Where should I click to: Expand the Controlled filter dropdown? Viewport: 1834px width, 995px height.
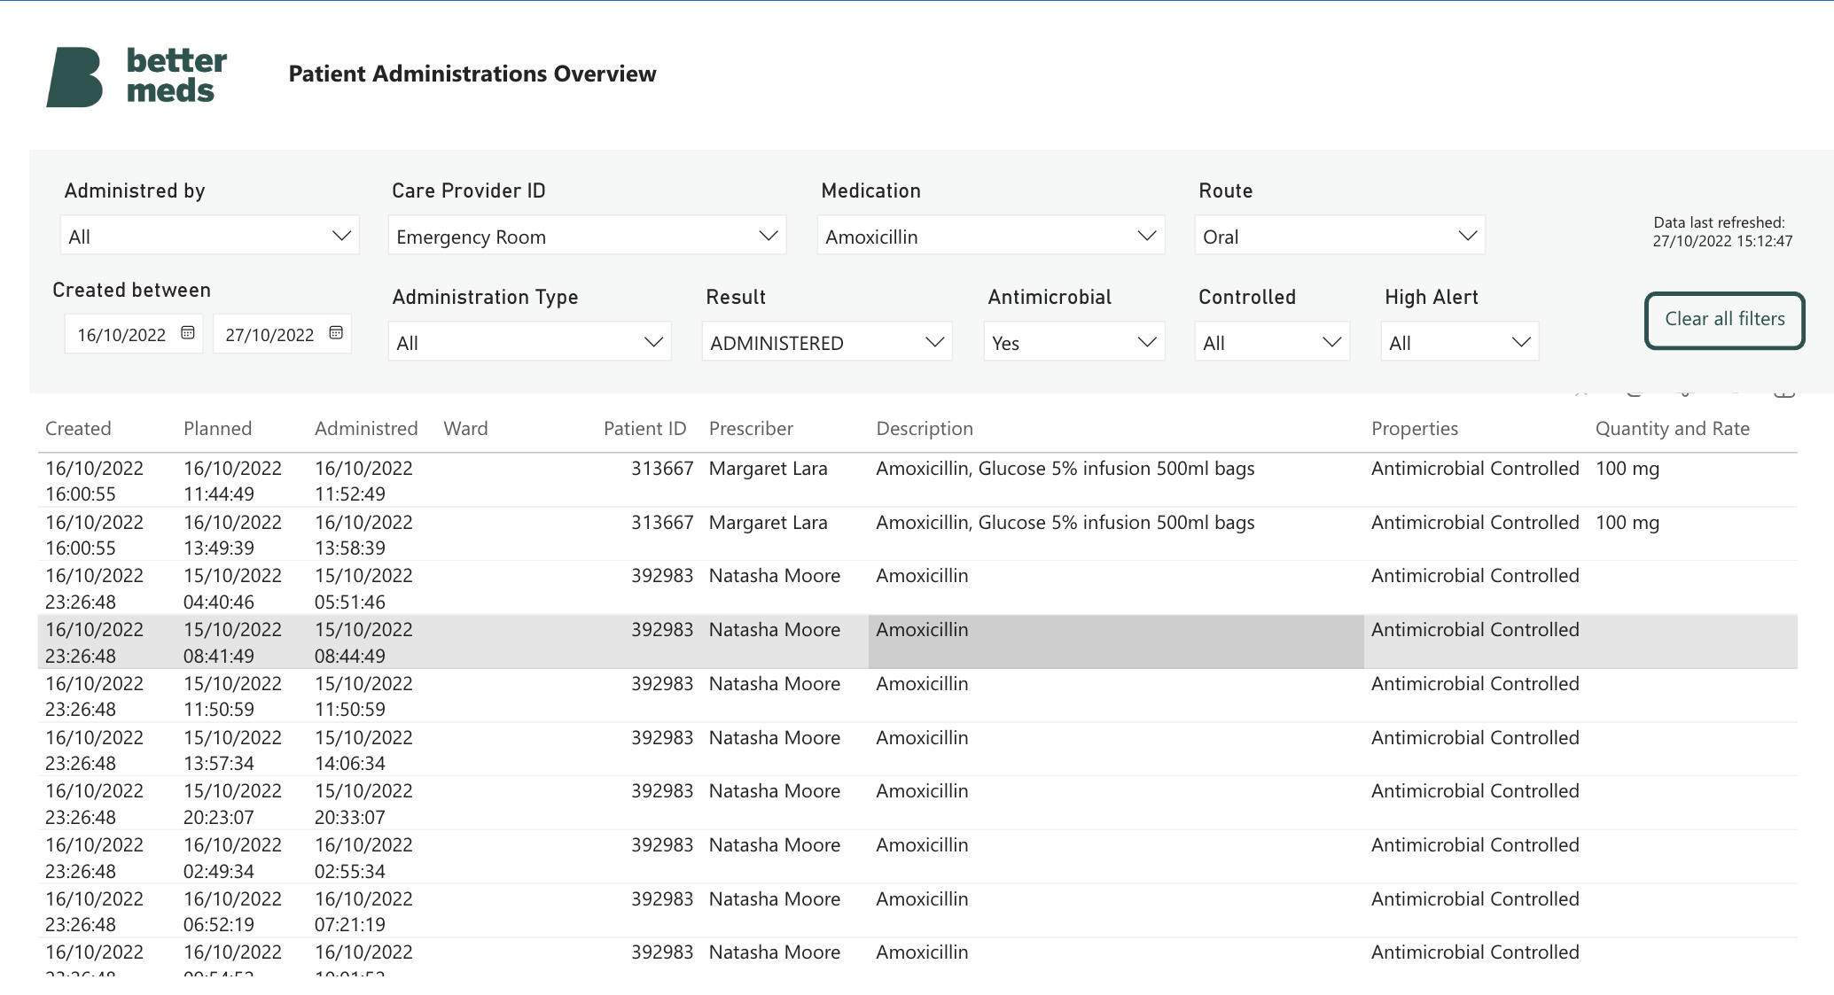tap(1272, 342)
